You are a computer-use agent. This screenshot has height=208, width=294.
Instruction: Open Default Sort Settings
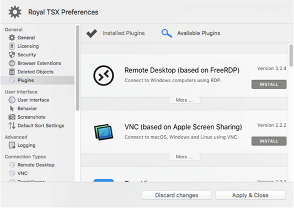click(x=38, y=125)
